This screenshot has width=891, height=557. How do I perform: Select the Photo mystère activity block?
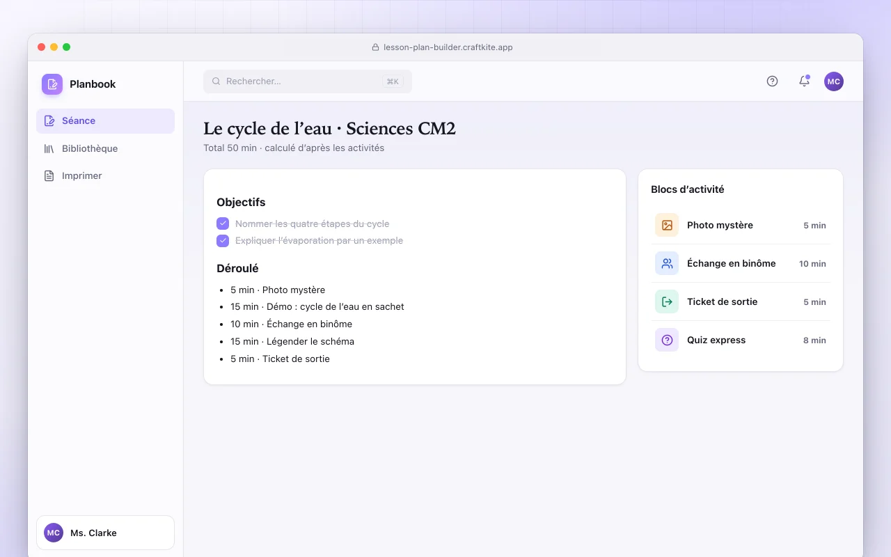click(x=741, y=225)
